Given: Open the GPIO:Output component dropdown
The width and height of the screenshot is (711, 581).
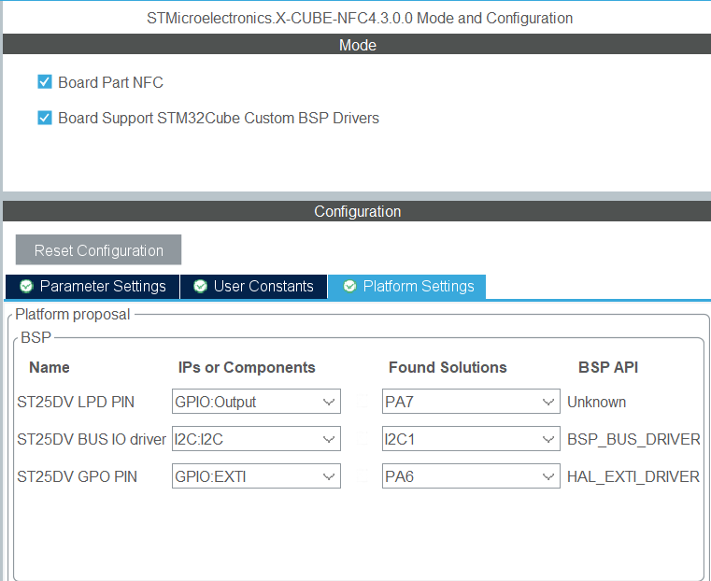Looking at the screenshot, I should pos(256,402).
